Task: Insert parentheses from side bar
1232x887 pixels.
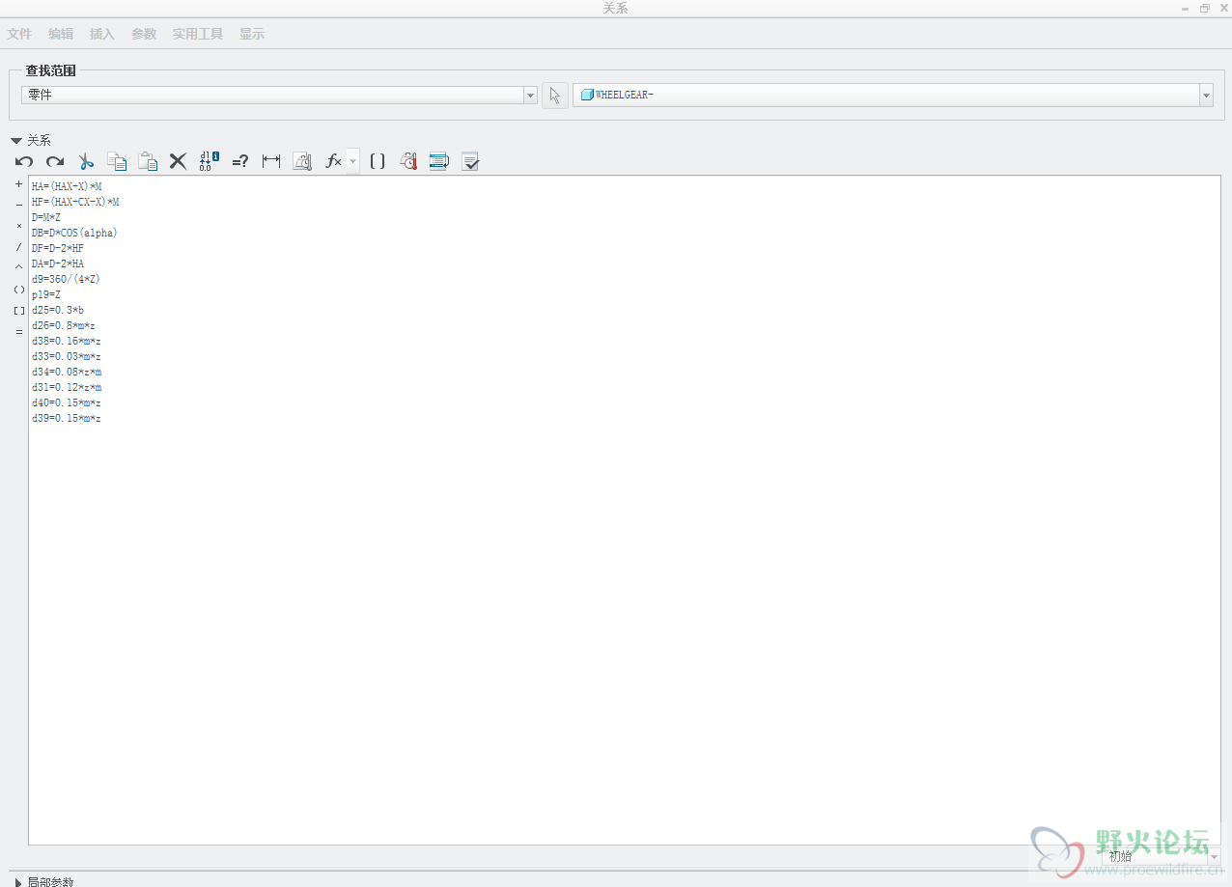Action: click(x=18, y=290)
